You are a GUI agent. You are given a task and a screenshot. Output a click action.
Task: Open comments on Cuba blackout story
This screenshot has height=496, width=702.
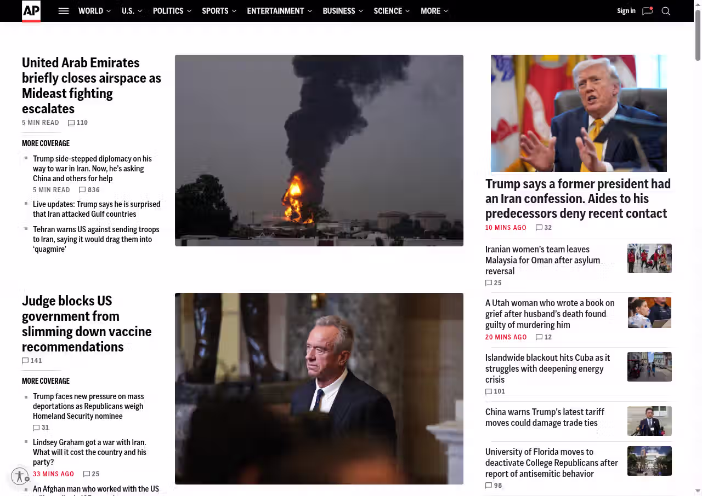489,391
